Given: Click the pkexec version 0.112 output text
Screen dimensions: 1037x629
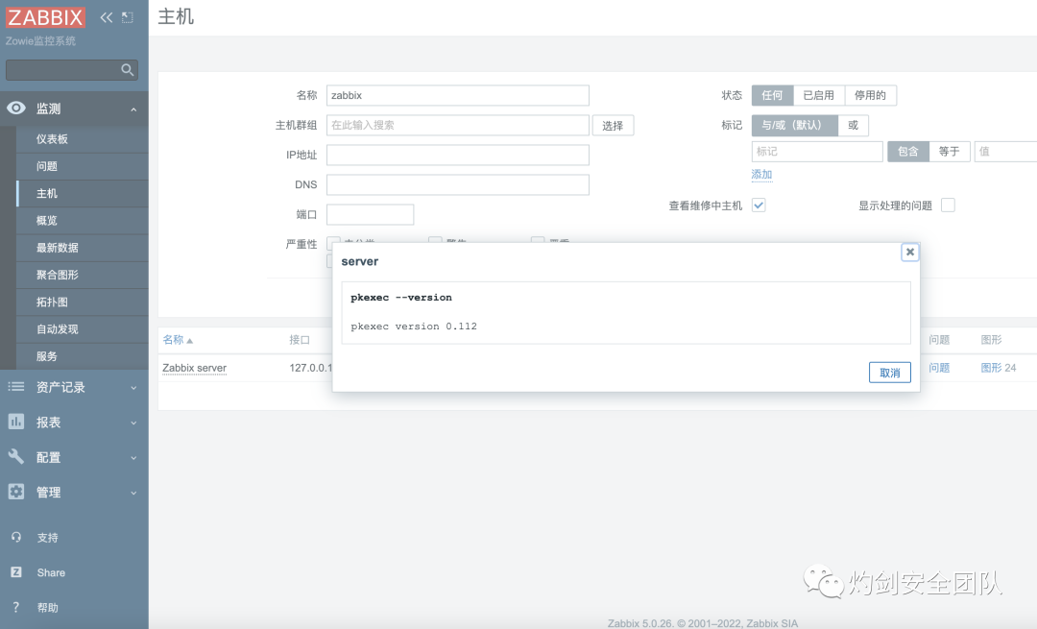Looking at the screenshot, I should click(x=414, y=327).
